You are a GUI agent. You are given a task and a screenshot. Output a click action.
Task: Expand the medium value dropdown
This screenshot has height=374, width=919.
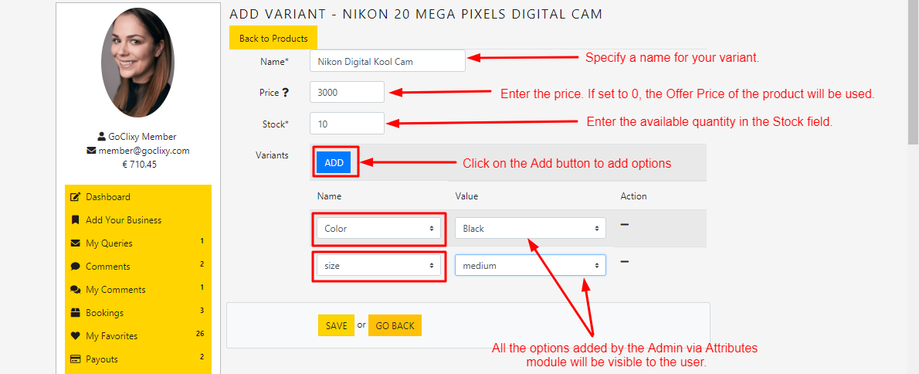tap(530, 266)
